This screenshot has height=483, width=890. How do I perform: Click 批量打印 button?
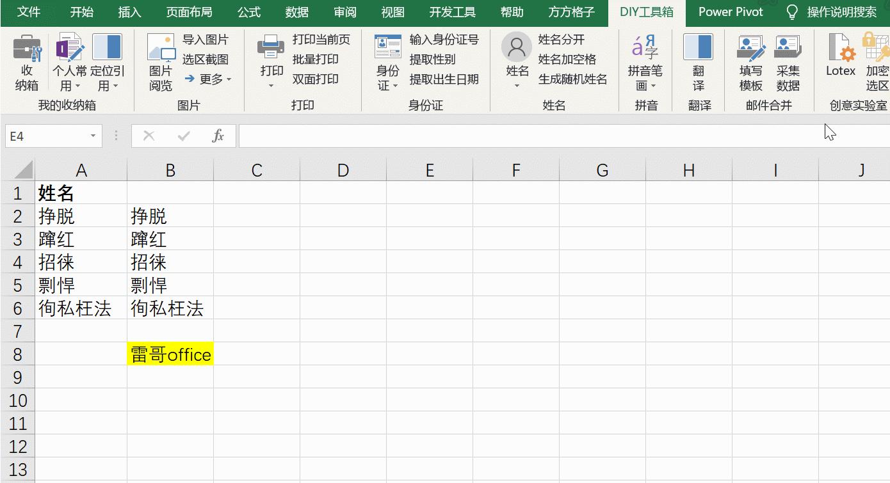pyautogui.click(x=316, y=59)
